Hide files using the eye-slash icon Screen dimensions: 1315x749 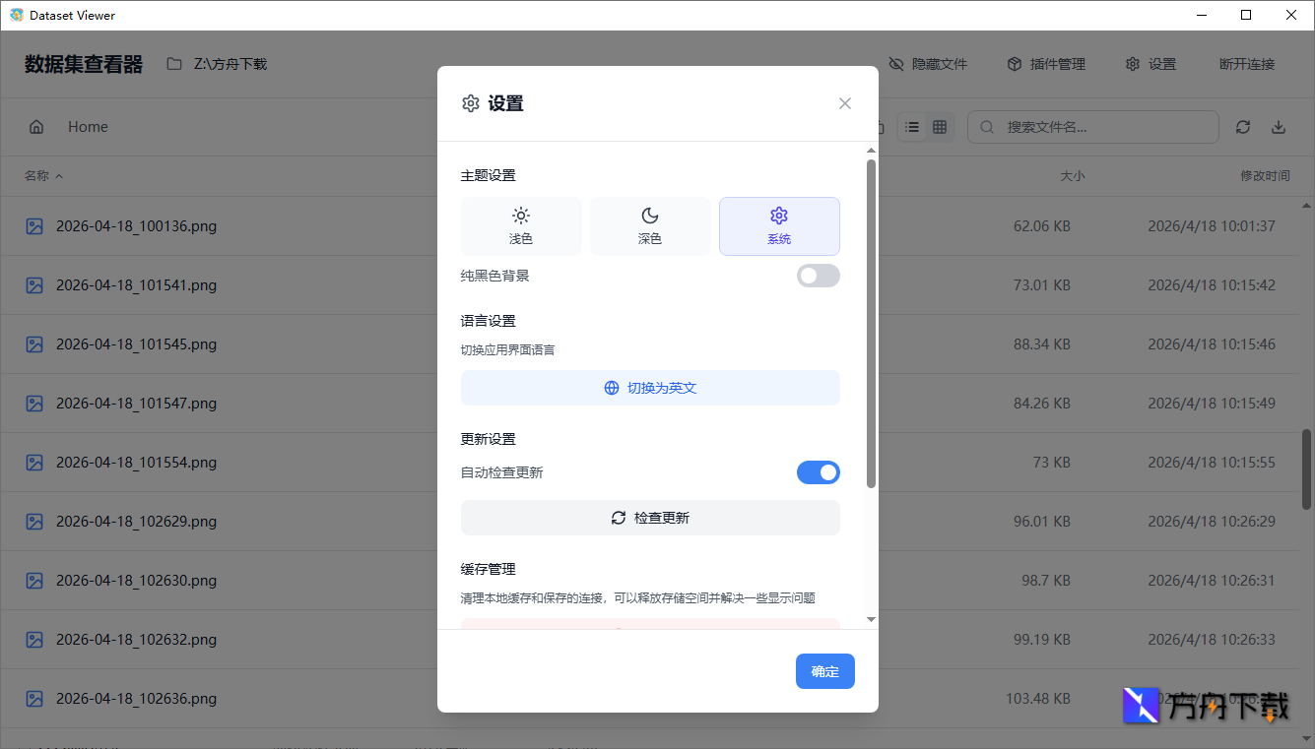tap(896, 63)
